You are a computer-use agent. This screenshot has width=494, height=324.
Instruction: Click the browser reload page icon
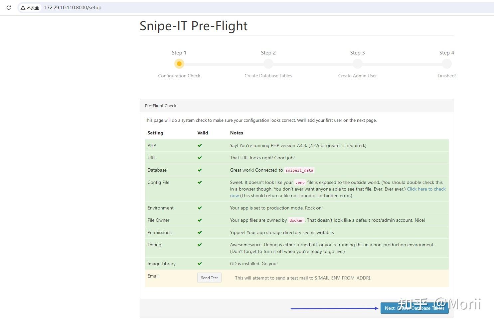pos(9,7)
